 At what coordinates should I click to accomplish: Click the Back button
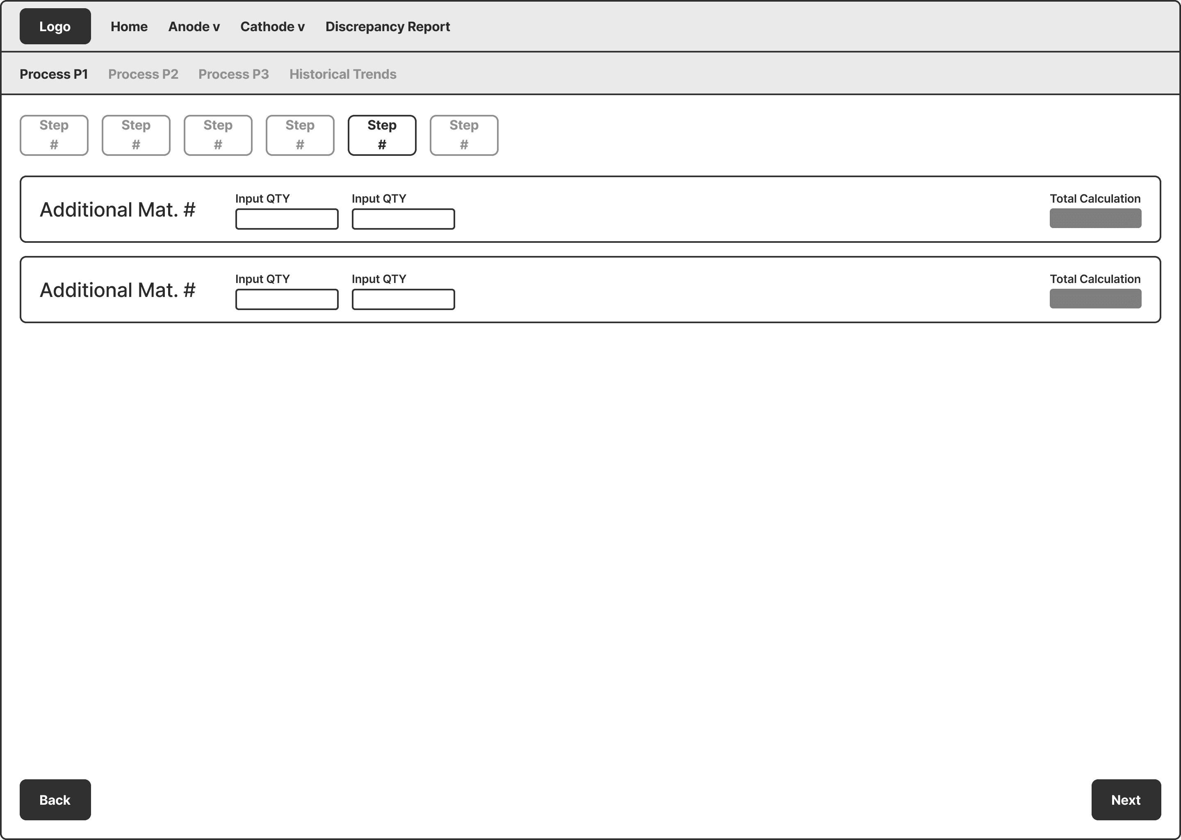click(x=55, y=800)
